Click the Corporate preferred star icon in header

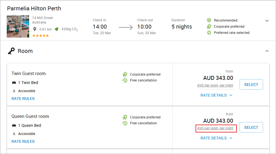click(209, 27)
